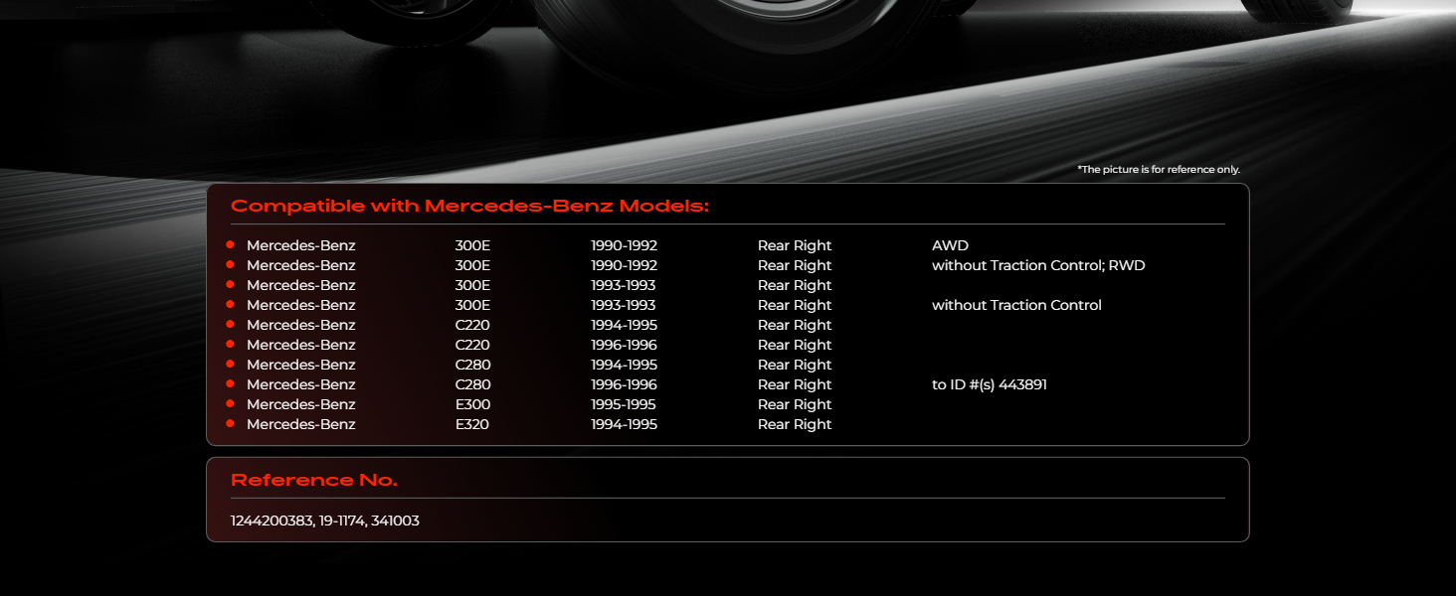The height and width of the screenshot is (596, 1456).
Task: Click the bullet next to the C220 1996-1996 row
Action: point(230,344)
